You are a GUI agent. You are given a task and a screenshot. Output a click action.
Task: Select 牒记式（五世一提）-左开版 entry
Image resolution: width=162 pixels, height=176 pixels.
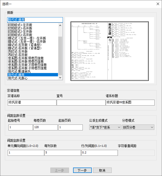(x=33, y=38)
